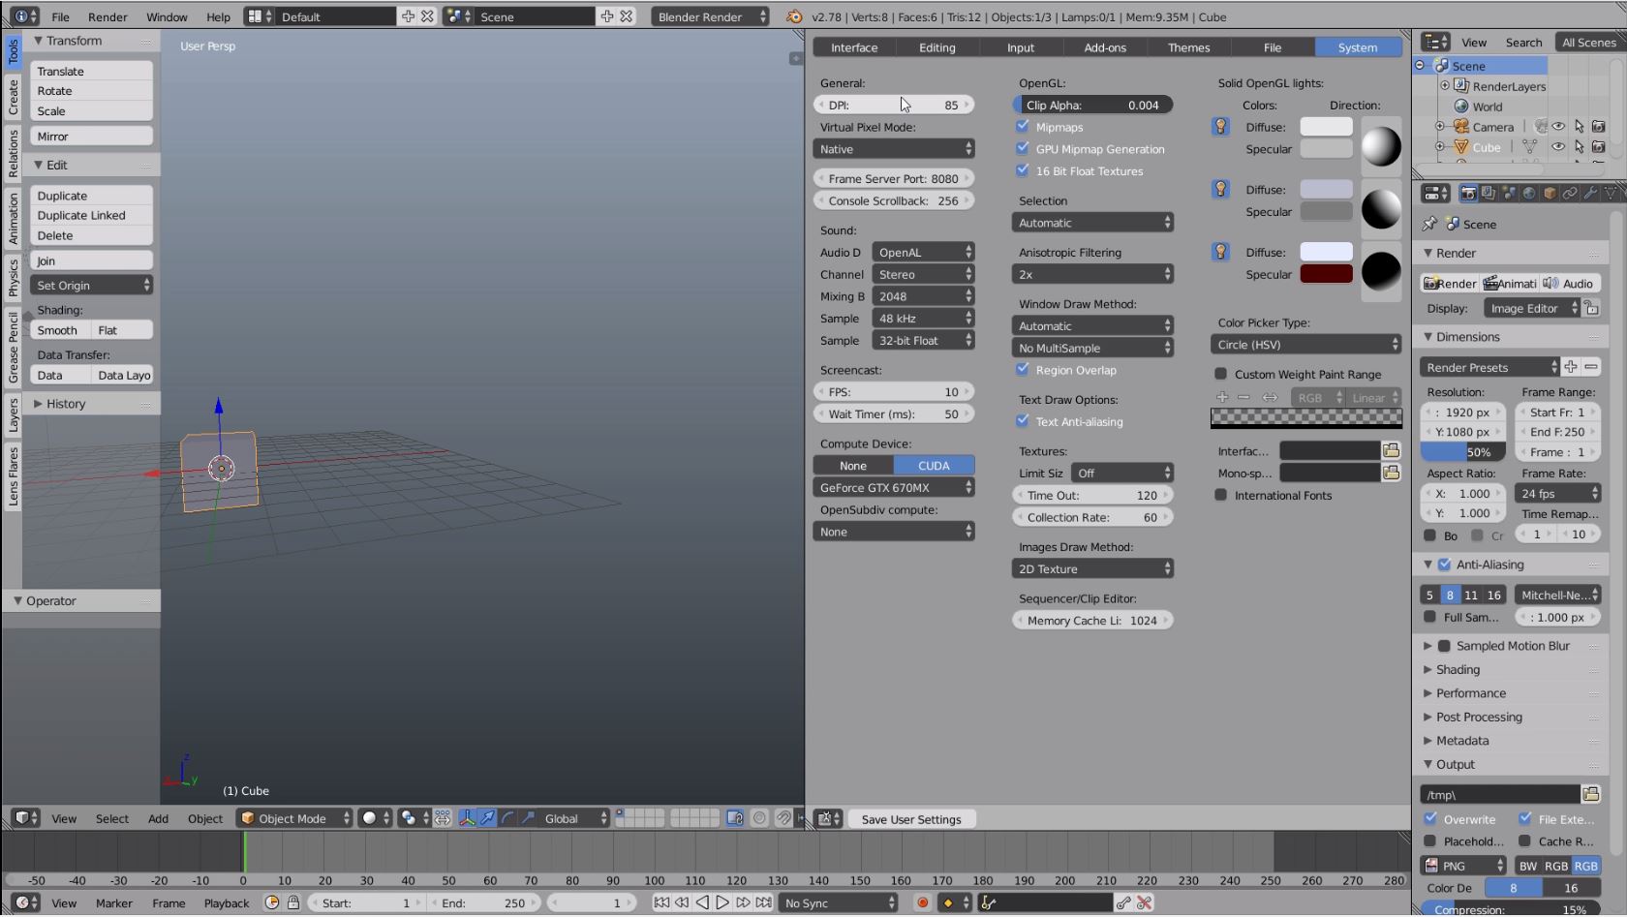Click the dark red Specular color swatch
This screenshot has width=1627, height=917.
point(1326,273)
